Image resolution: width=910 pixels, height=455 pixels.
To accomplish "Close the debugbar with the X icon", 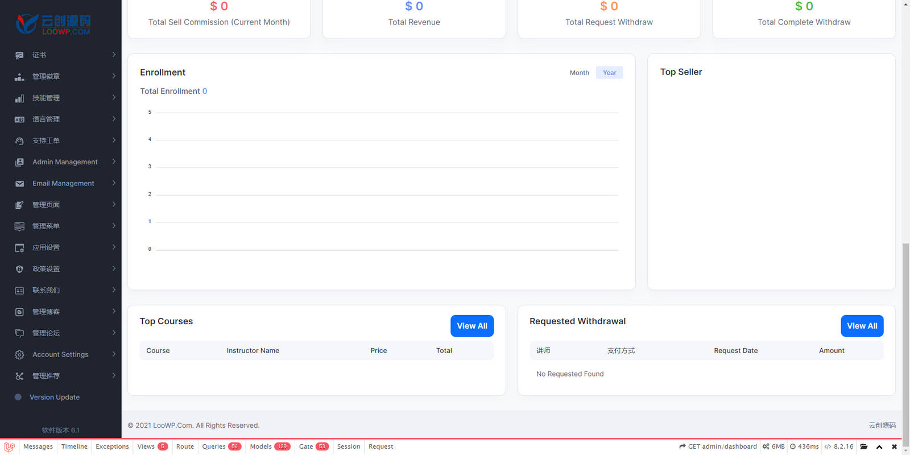I will [894, 447].
